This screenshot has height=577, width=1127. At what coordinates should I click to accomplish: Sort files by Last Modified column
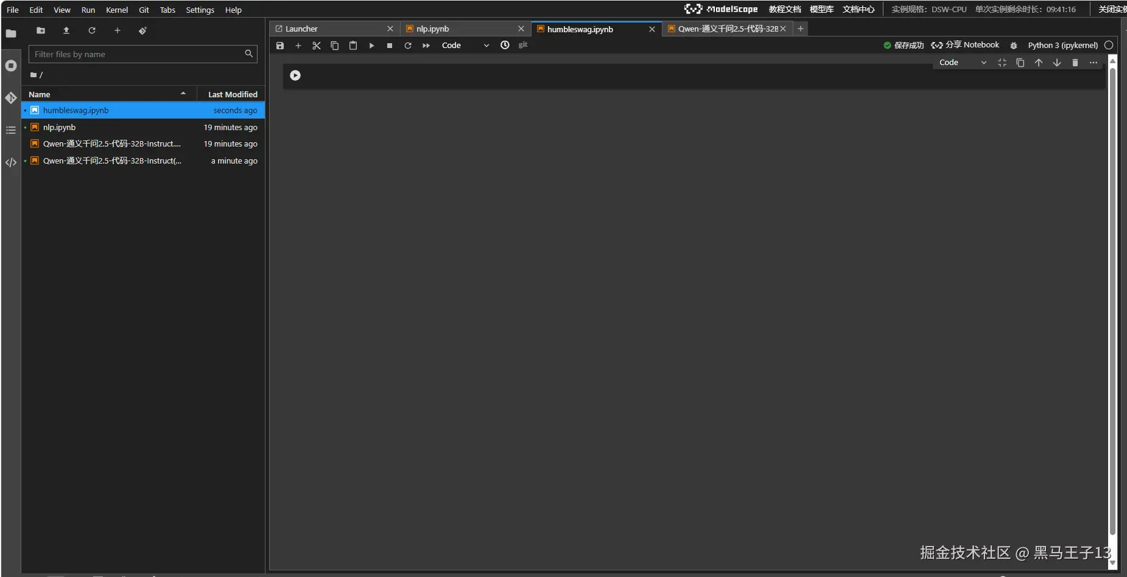[233, 94]
